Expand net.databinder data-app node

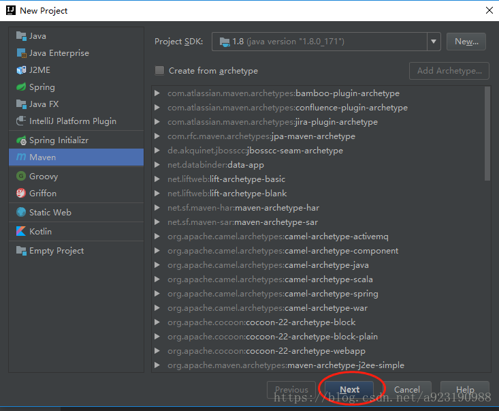click(157, 165)
